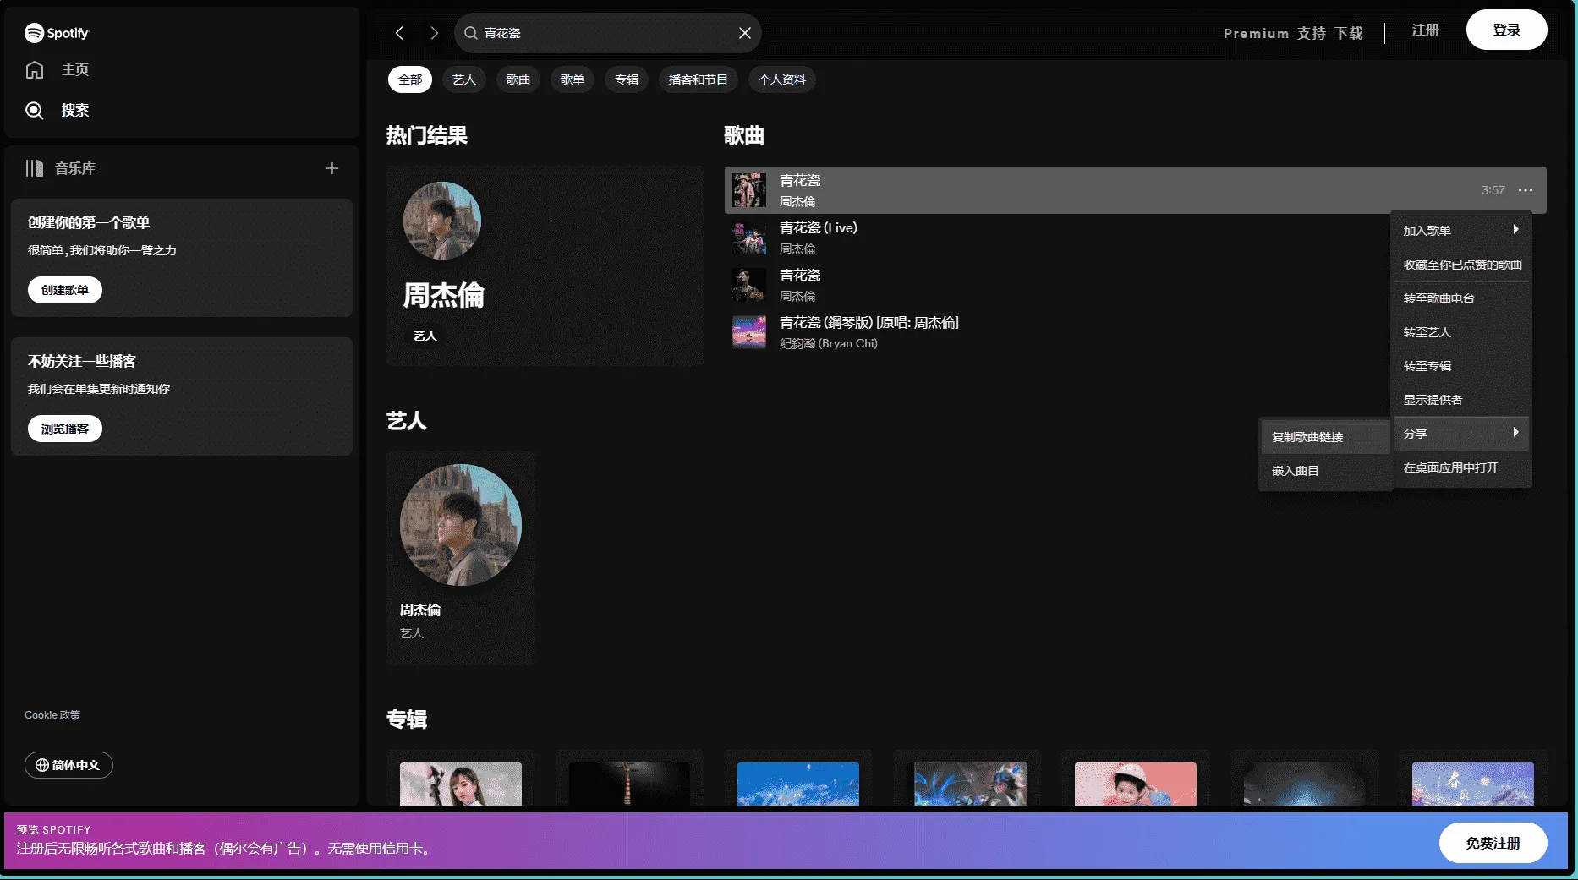The height and width of the screenshot is (880, 1578).
Task: Expand the 分享 submenu
Action: (1460, 434)
